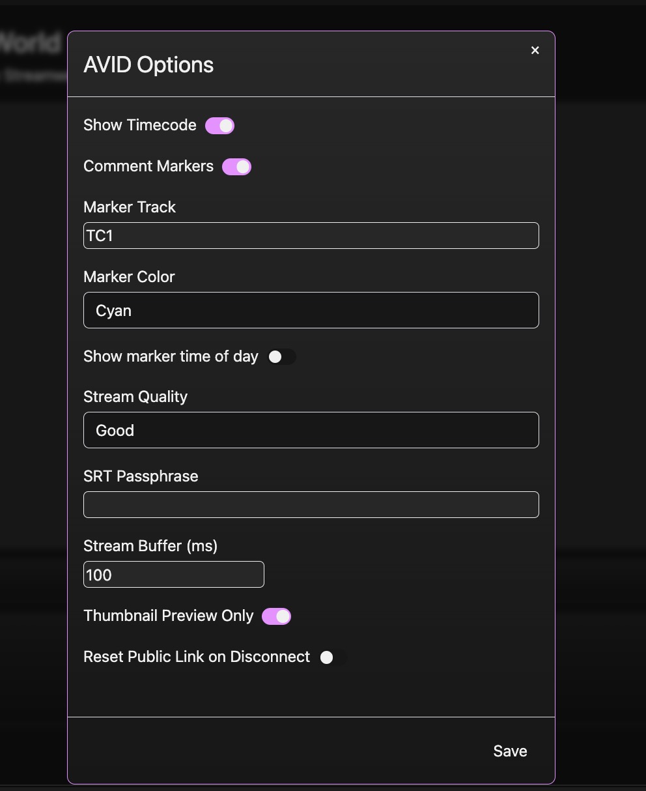Click the Marker Track field containing TC1
The height and width of the screenshot is (791, 646).
tap(311, 235)
